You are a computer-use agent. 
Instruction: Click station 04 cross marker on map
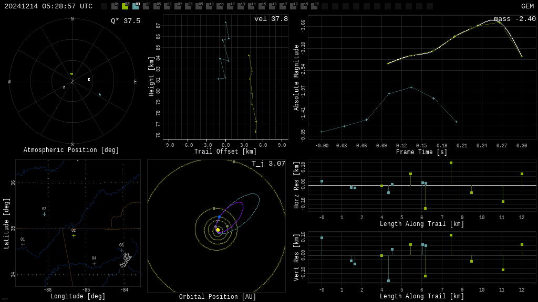pyautogui.click(x=94, y=263)
